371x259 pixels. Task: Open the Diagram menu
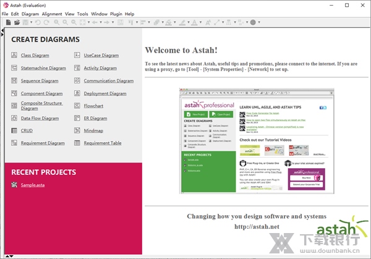point(30,14)
